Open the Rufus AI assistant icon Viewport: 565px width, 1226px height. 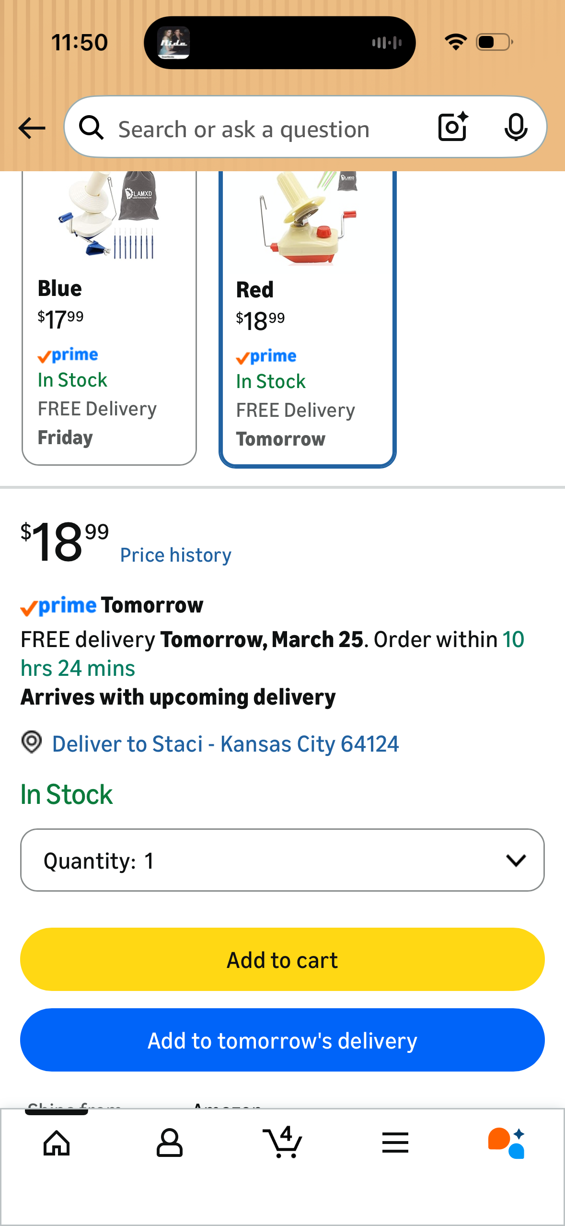point(507,1143)
